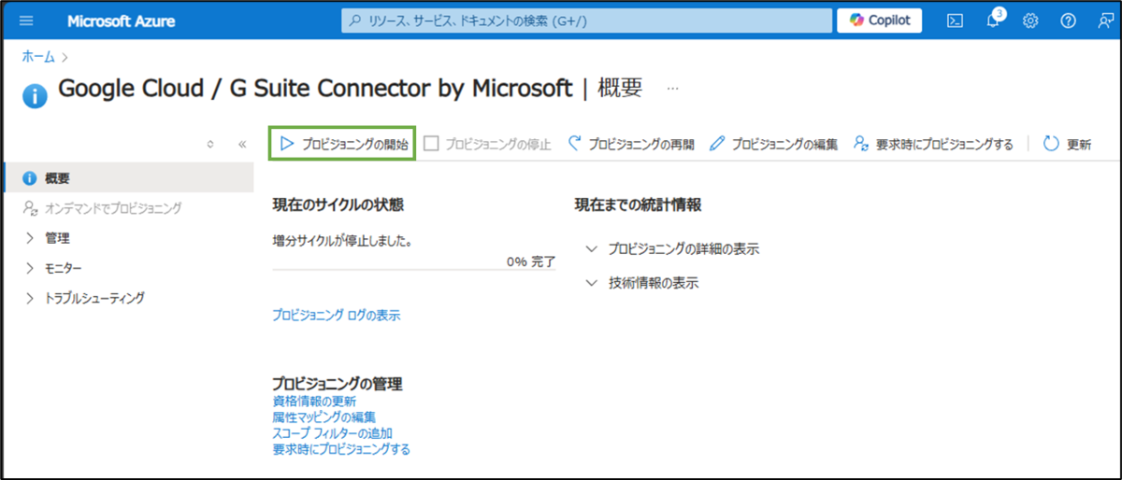Go to Microsoft Azure home logo text
Screen dimensions: 1122x480
coord(121,21)
